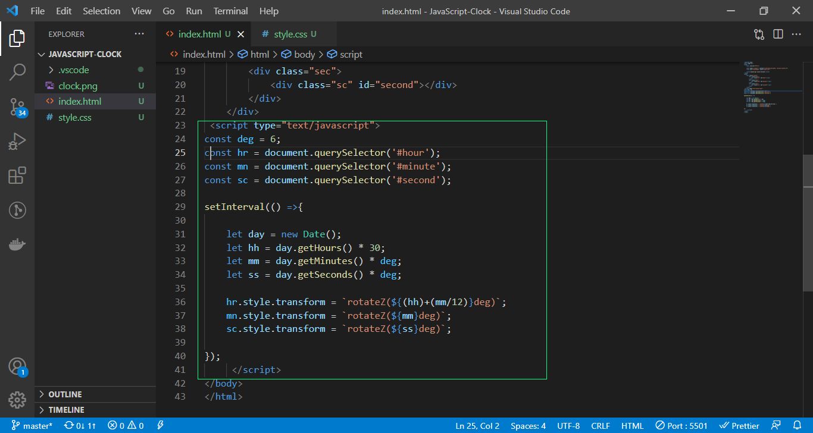
Task: Open the Docker view
Action: (17, 244)
